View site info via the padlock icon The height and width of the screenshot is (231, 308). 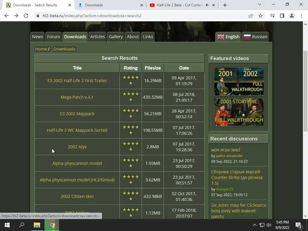[x=38, y=16]
